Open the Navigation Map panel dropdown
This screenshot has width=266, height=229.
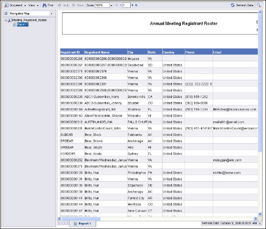(51, 13)
